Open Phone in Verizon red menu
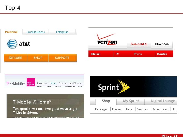Viewport: 183px width, 137px height. (x=138, y=54)
